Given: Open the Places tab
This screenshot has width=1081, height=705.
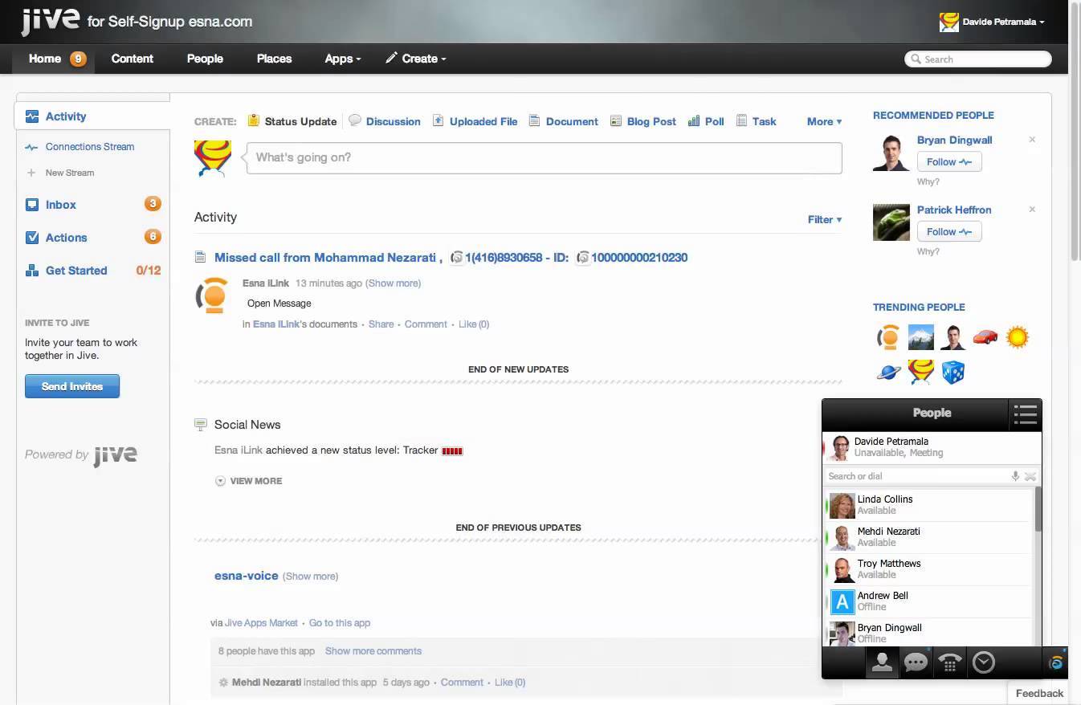Looking at the screenshot, I should (274, 59).
